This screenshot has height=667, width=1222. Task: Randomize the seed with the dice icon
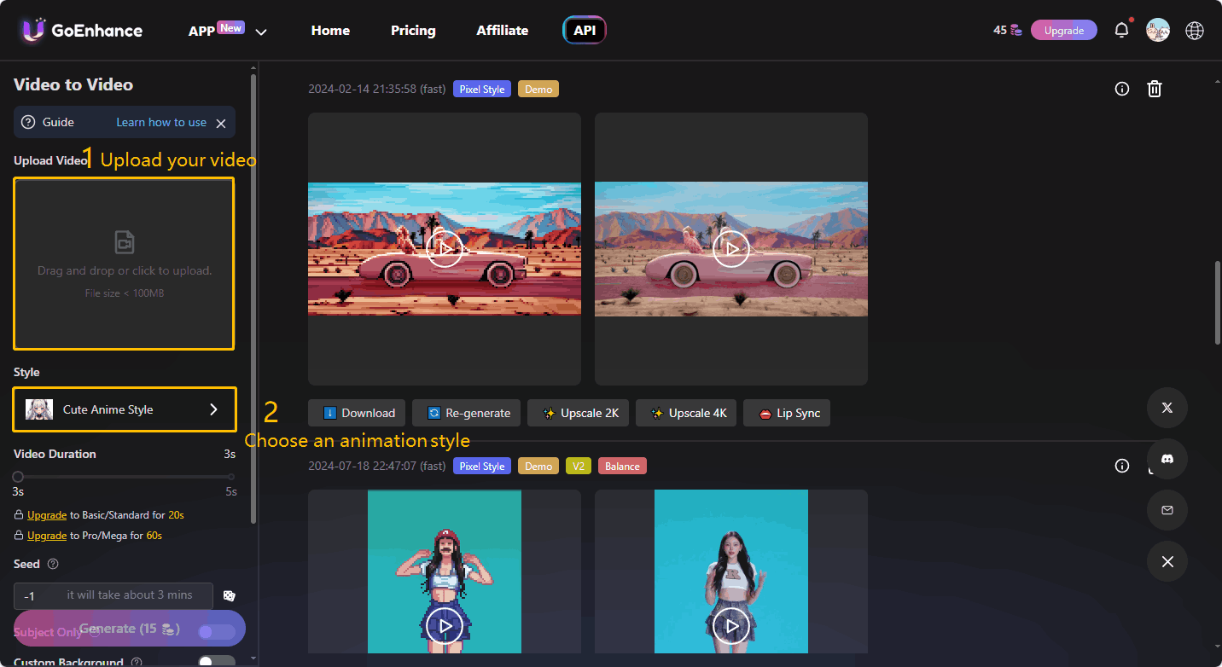pyautogui.click(x=229, y=595)
